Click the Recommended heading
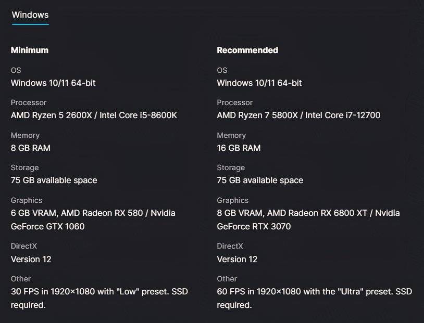Viewport: 424px width, 323px height. [x=247, y=50]
